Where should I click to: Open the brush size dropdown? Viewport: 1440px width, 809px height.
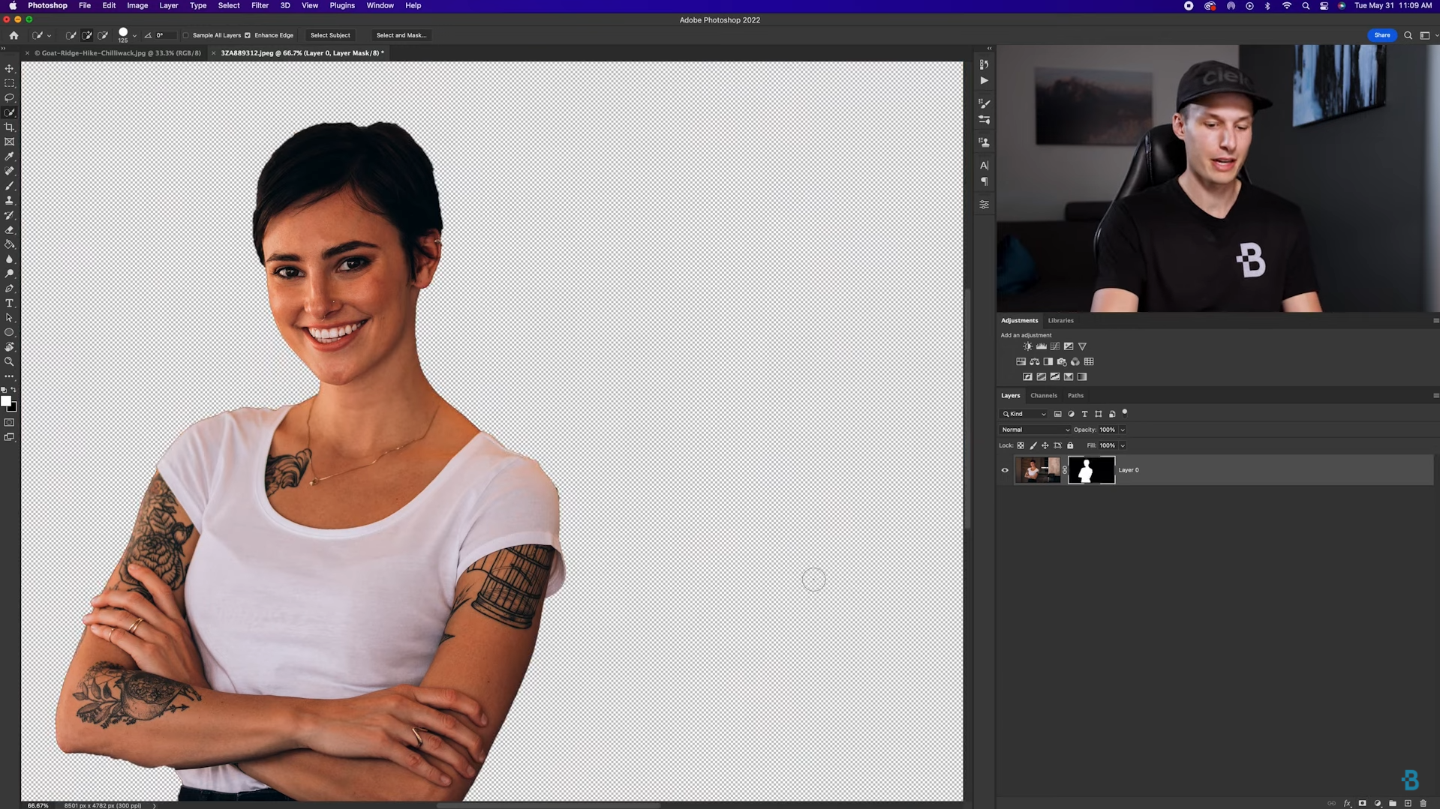134,34
